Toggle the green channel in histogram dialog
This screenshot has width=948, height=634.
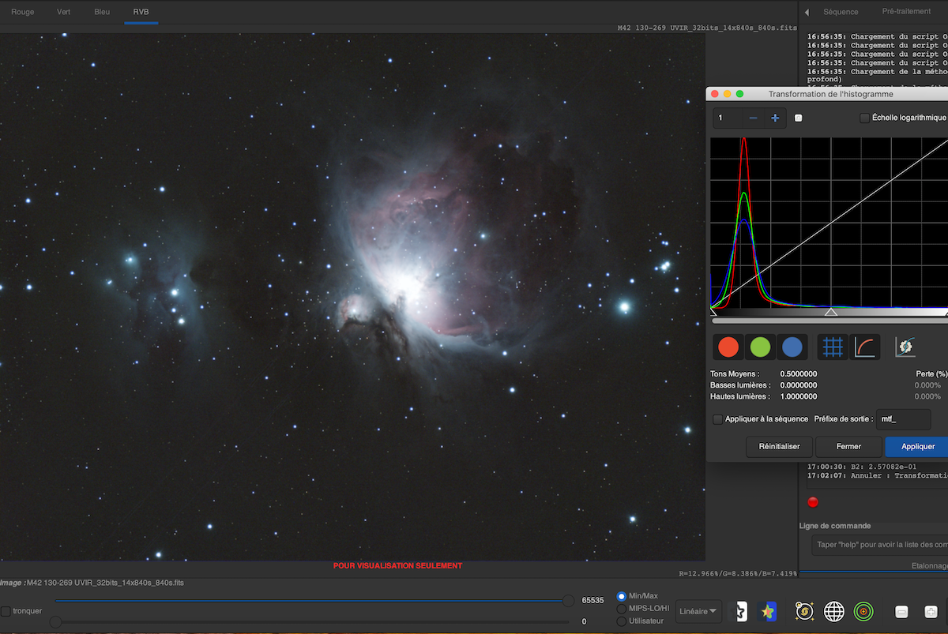tap(760, 347)
